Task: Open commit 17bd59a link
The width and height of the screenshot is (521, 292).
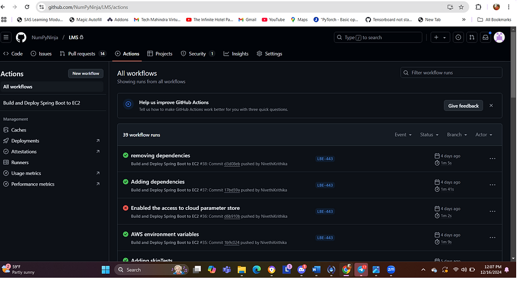Action: click(x=232, y=190)
